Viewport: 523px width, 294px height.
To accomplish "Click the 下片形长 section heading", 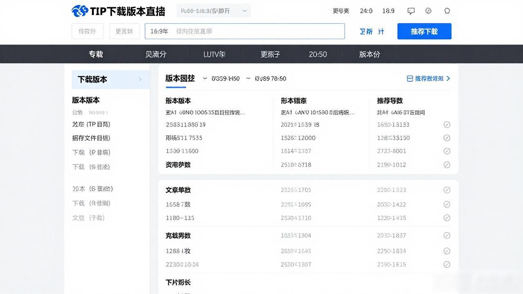I will click(x=178, y=282).
